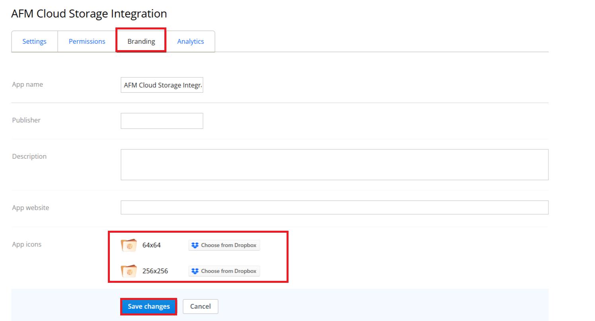Choose 256x256 icon from Dropbox
The image size is (595, 321).
click(224, 271)
